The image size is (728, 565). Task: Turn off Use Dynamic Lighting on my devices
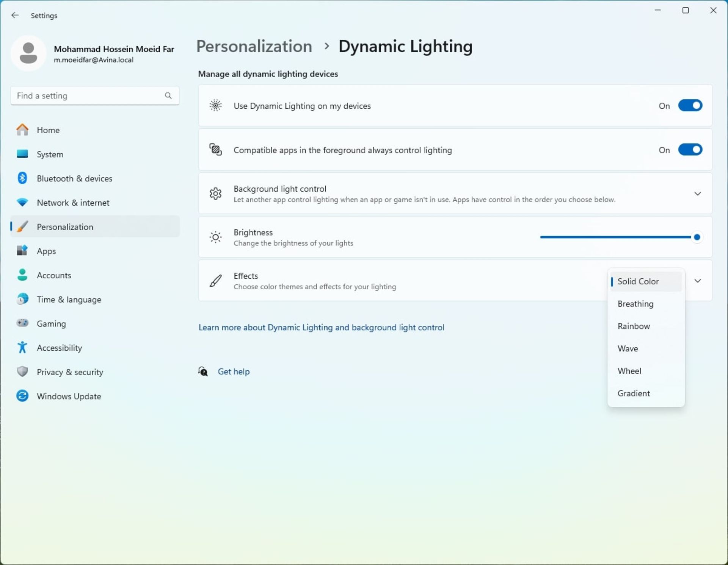(690, 106)
